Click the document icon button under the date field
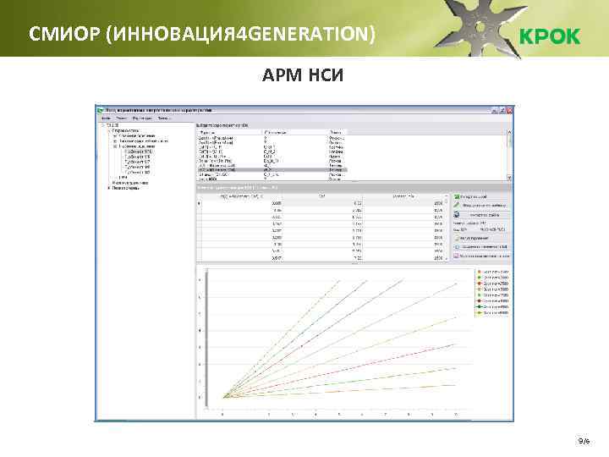This screenshot has height=457, width=609. click(457, 238)
